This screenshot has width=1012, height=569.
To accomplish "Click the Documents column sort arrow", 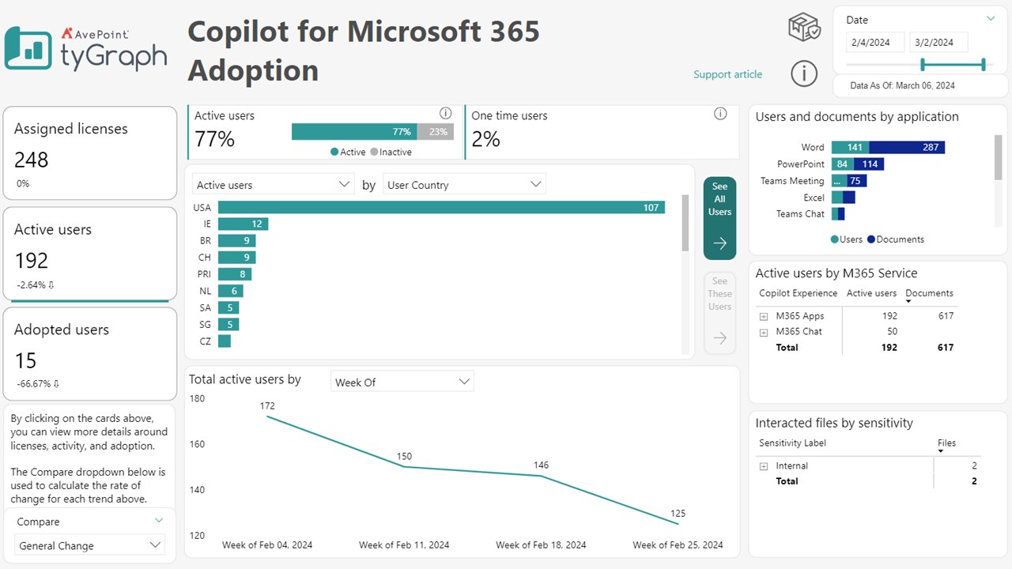I will click(x=908, y=301).
